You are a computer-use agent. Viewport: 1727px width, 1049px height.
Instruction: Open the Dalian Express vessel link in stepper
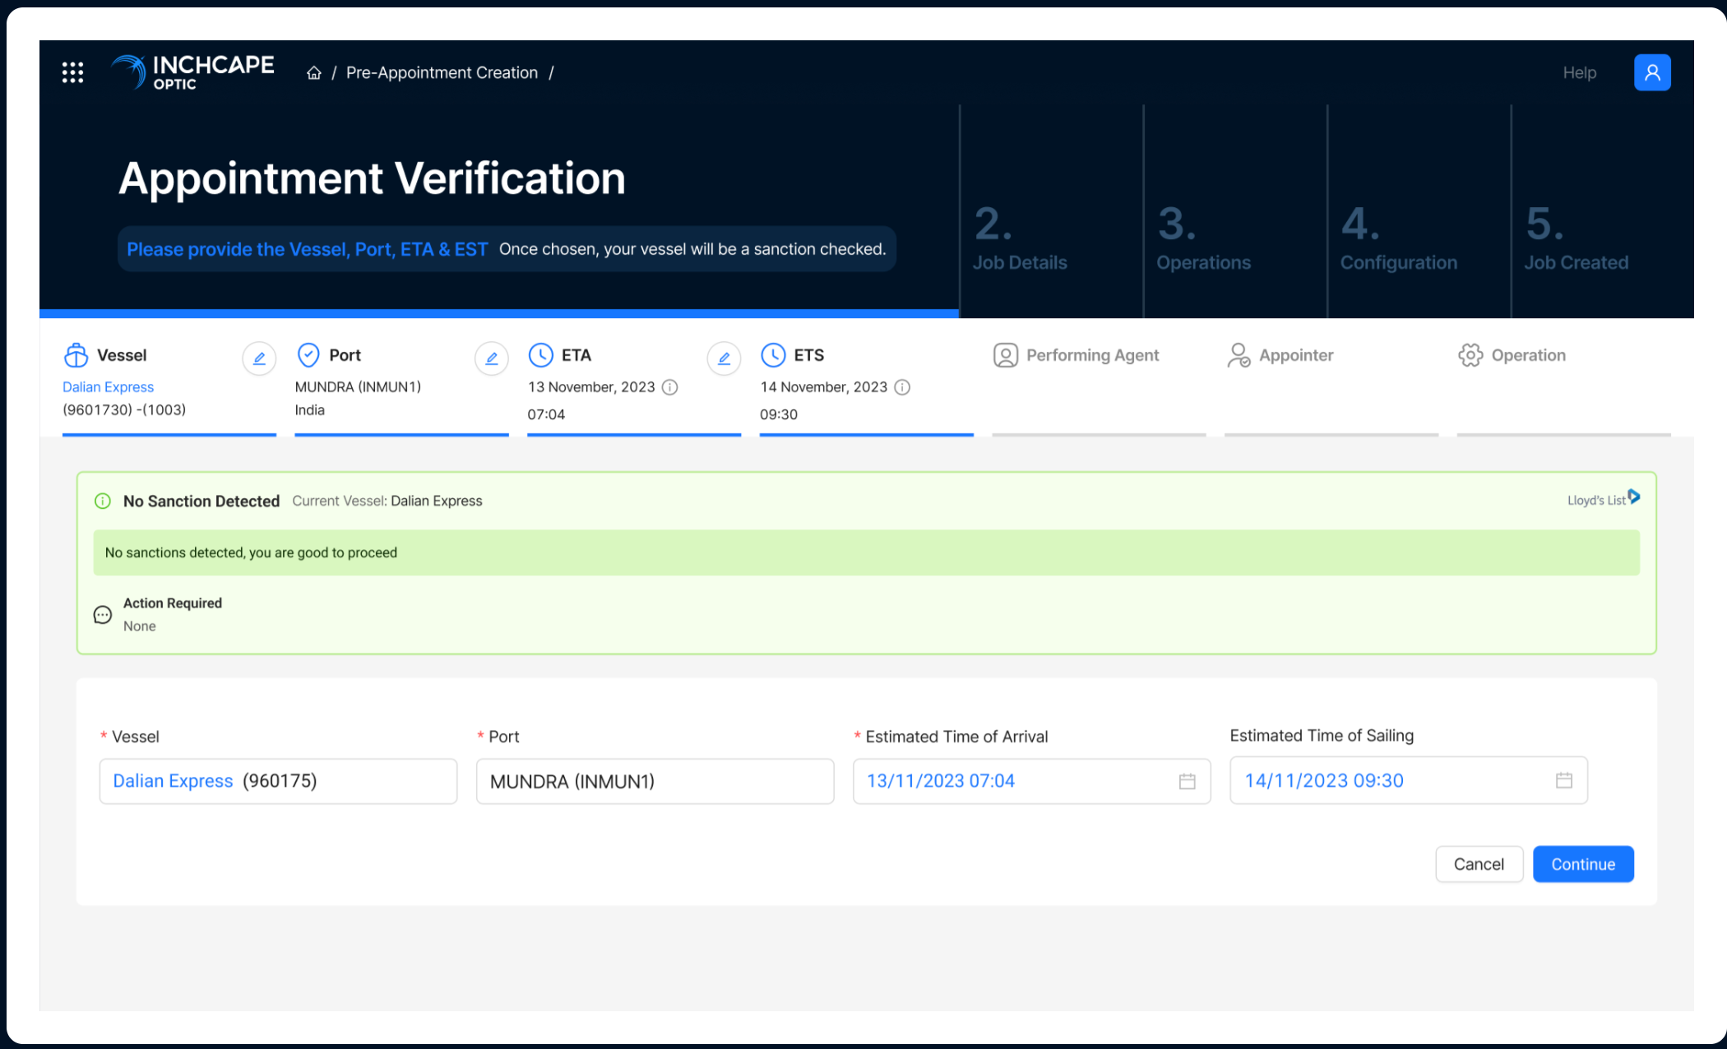(x=108, y=387)
